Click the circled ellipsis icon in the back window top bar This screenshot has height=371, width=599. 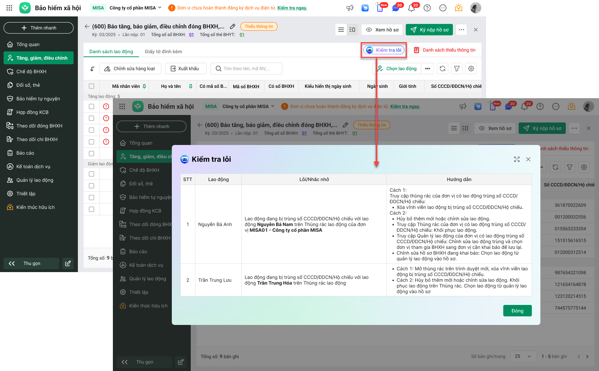click(443, 8)
